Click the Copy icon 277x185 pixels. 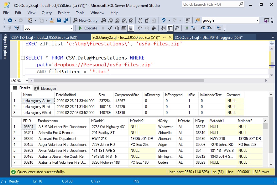147,20
